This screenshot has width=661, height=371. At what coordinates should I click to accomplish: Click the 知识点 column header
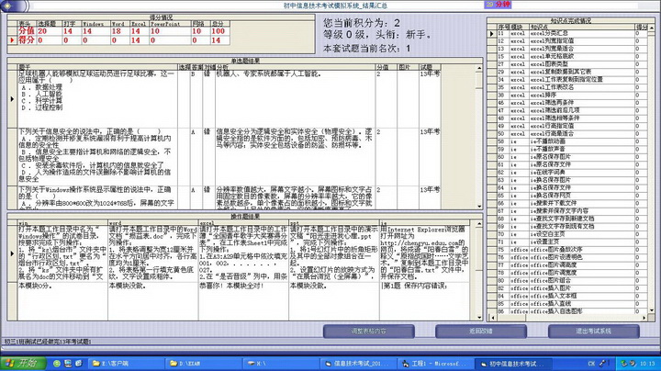click(582, 27)
